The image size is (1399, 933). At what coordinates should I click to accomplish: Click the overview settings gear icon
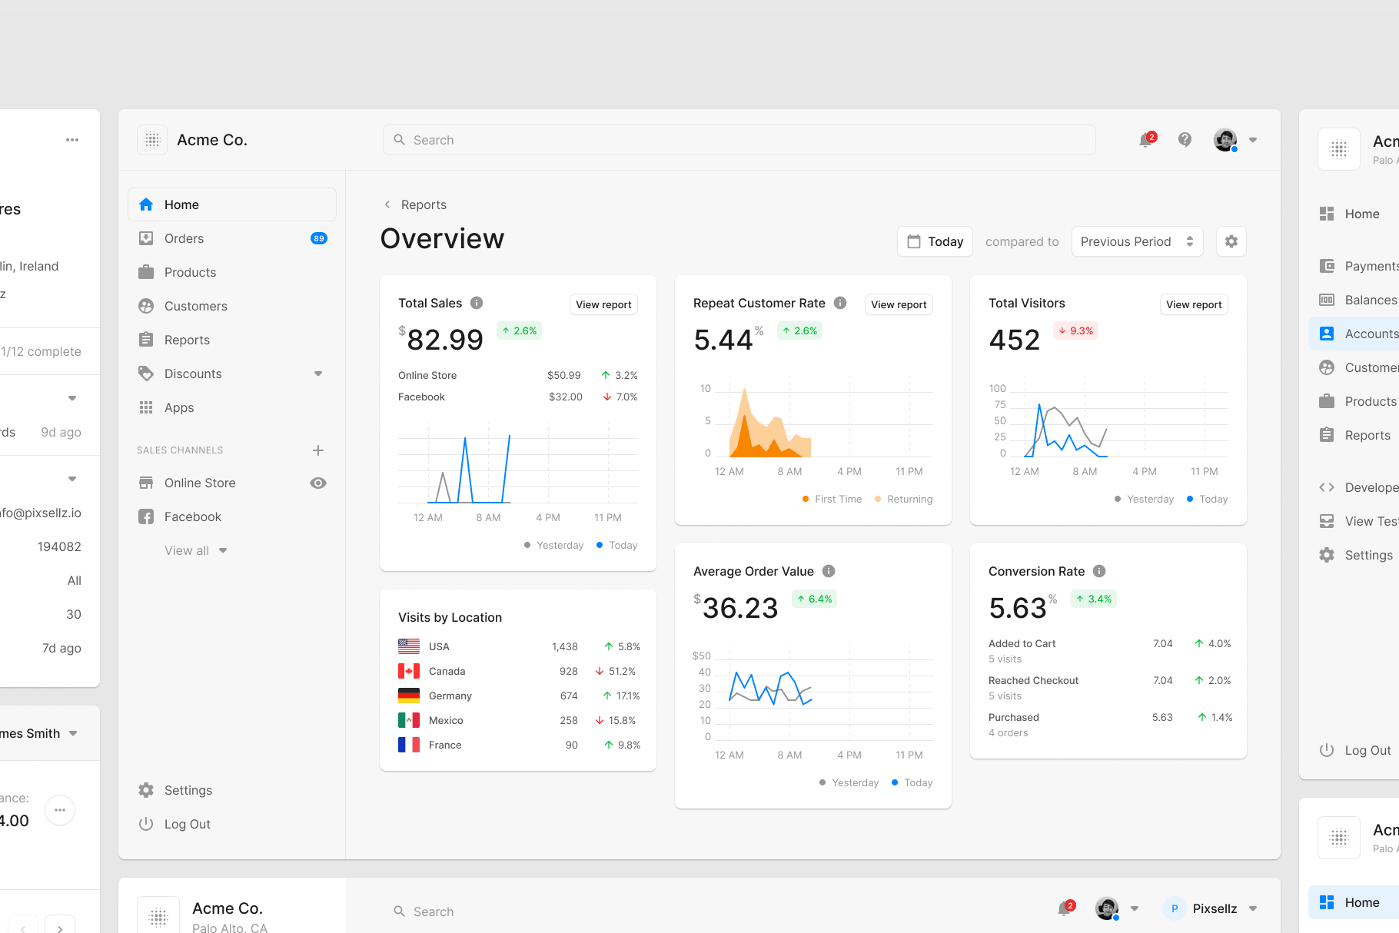coord(1231,241)
